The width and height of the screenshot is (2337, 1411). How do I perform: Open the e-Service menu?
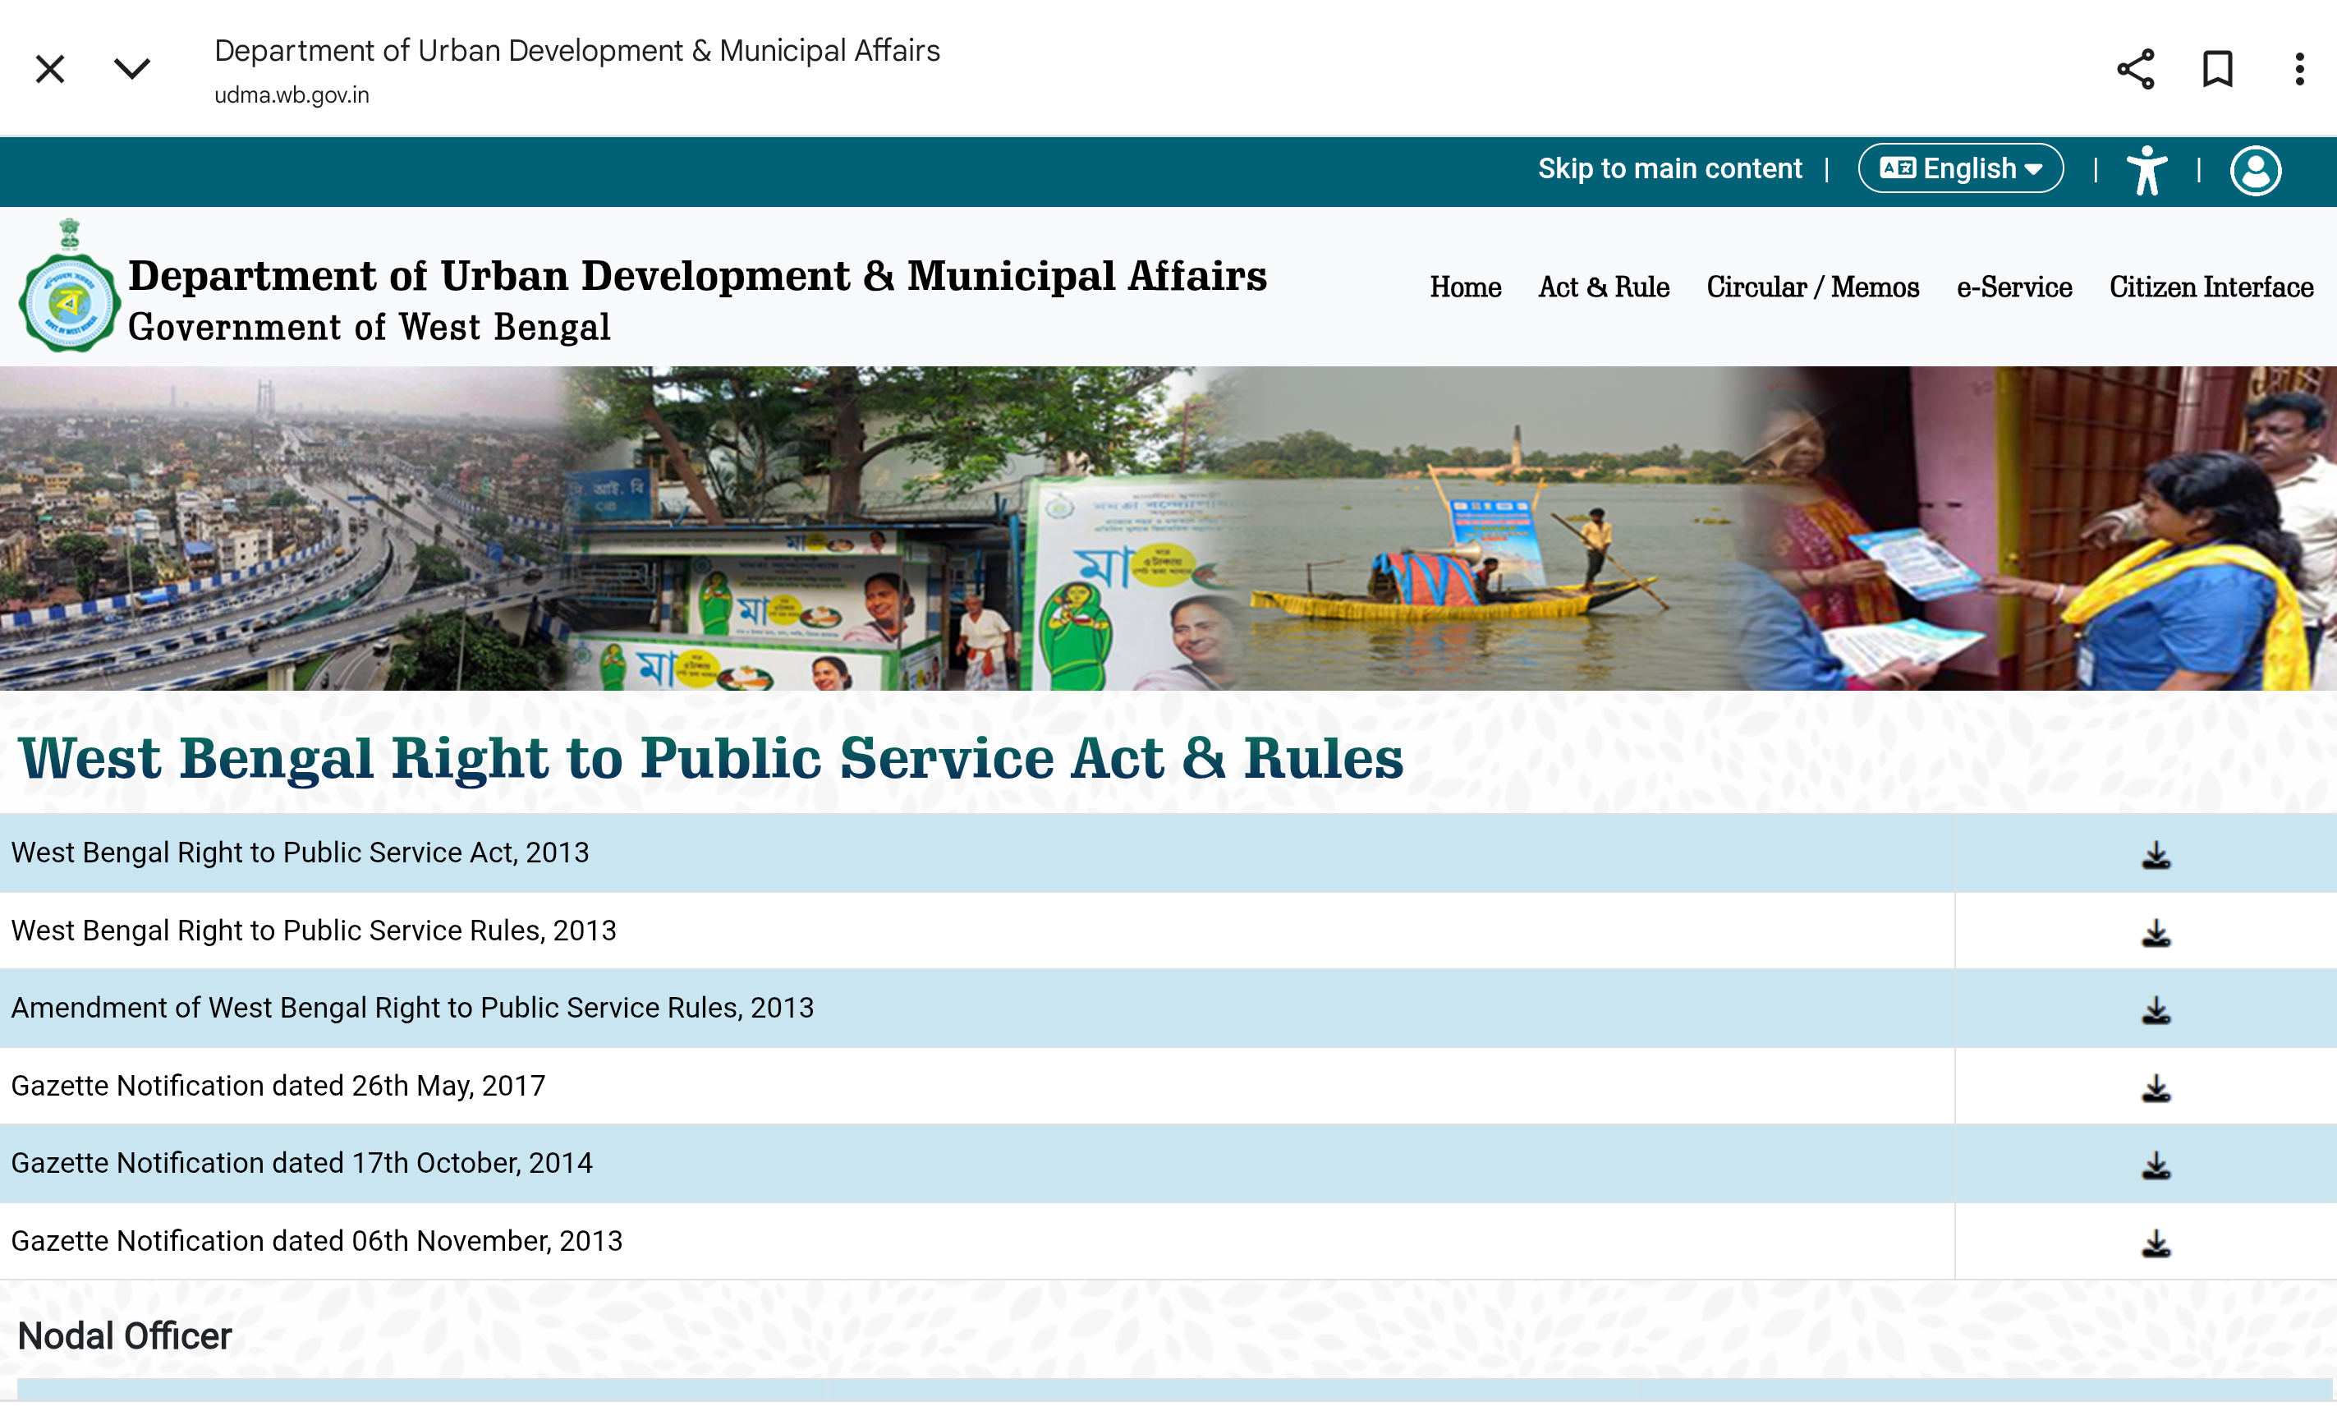coord(2013,287)
